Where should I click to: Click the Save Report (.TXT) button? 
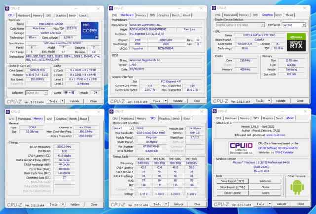(233, 181)
